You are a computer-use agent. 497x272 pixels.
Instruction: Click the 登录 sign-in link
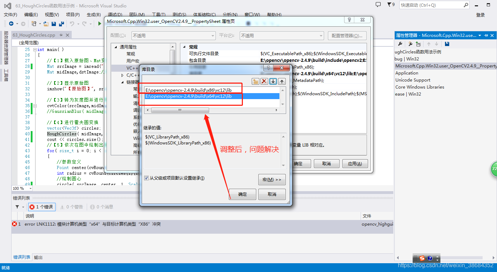point(480,15)
